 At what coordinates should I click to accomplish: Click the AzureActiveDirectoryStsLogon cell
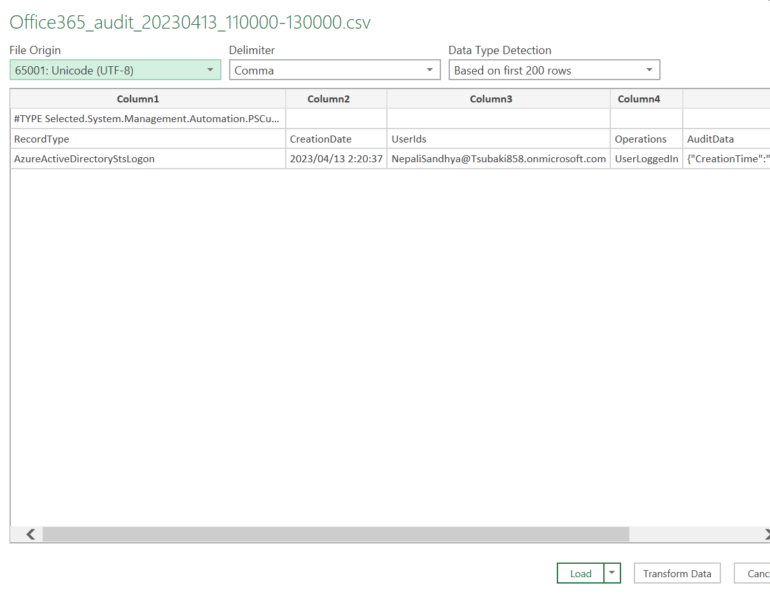[148, 158]
